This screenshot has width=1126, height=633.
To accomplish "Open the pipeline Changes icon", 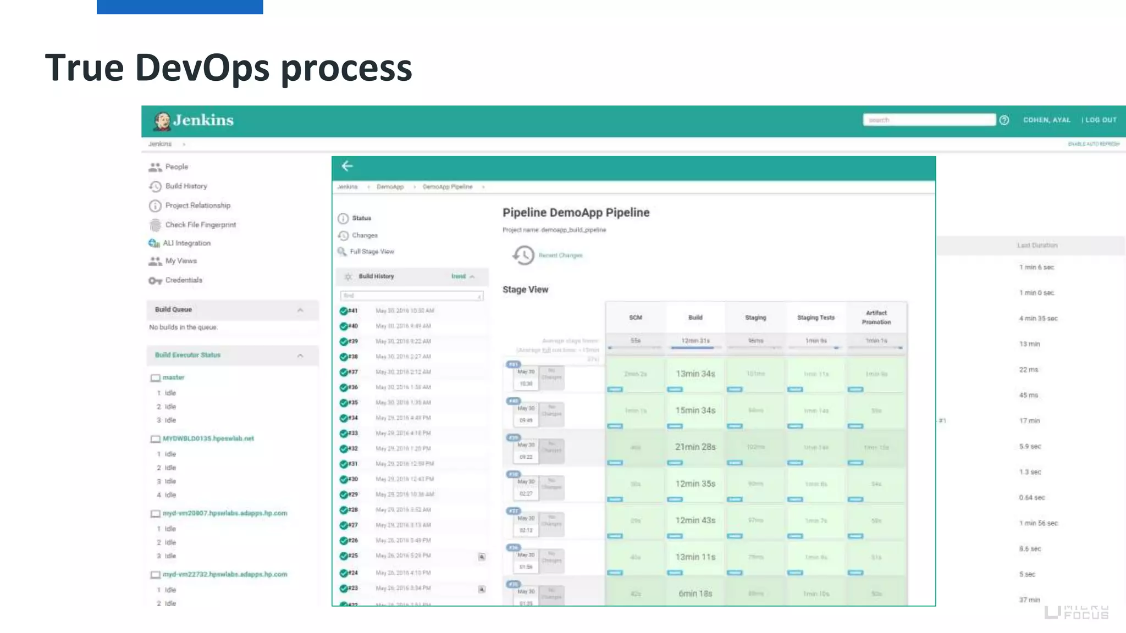I will pos(343,235).
